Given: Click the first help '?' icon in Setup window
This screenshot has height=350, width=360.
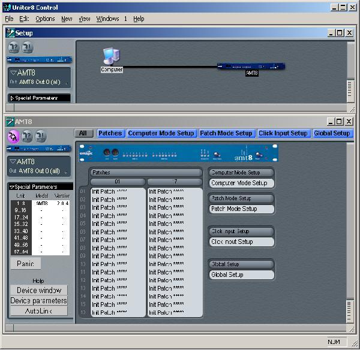Looking at the screenshot, I should click(14, 47).
